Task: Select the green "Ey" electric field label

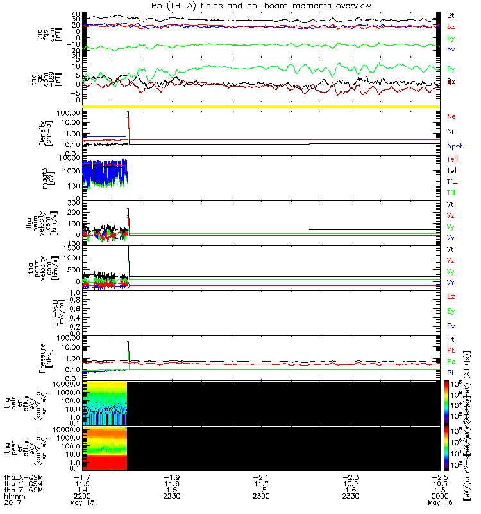Action: (451, 312)
